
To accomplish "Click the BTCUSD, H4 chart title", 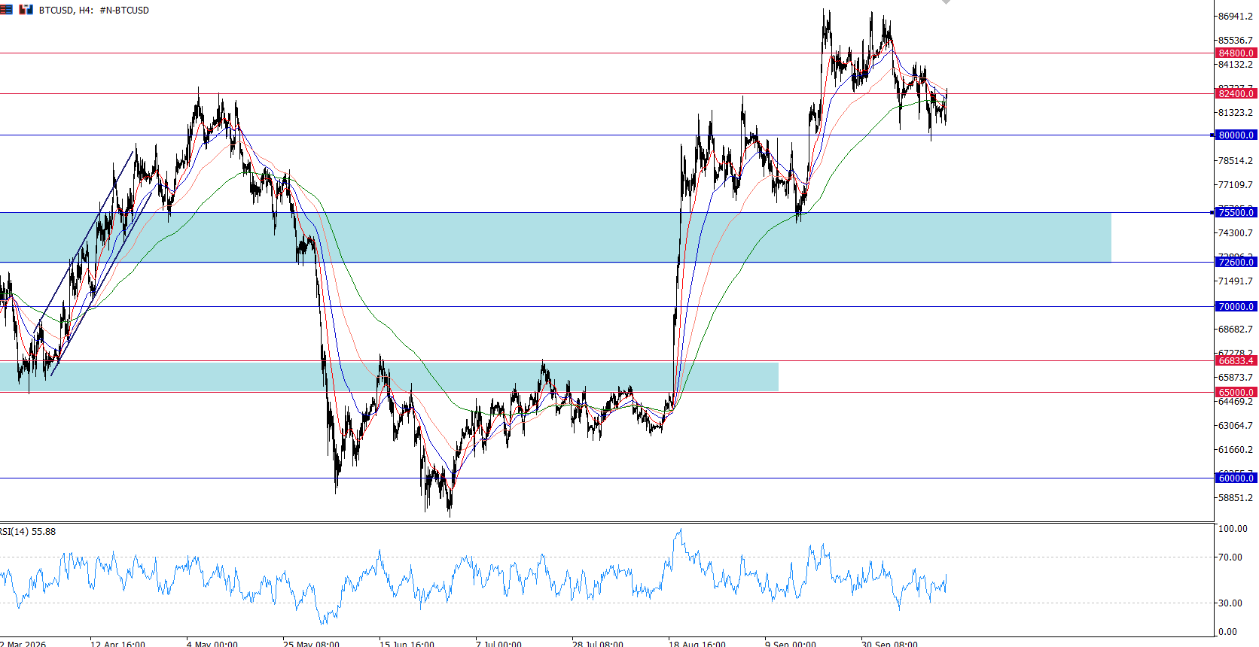I will tap(66, 11).
